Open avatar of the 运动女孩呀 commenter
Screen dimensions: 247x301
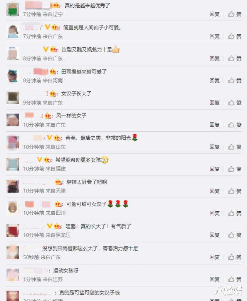[x=13, y=275]
